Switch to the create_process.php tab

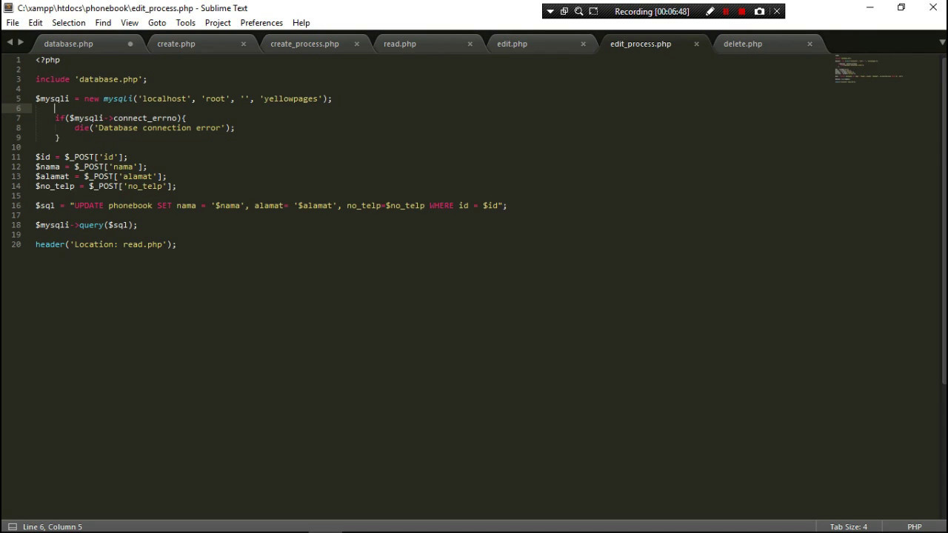(304, 44)
